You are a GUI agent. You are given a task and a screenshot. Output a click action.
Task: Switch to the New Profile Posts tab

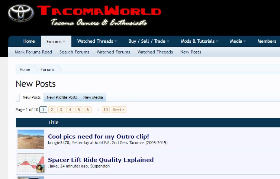[x=62, y=97]
